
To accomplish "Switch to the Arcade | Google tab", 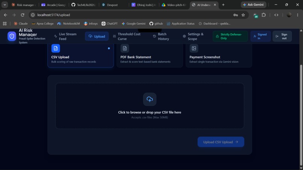I will pos(53,5).
